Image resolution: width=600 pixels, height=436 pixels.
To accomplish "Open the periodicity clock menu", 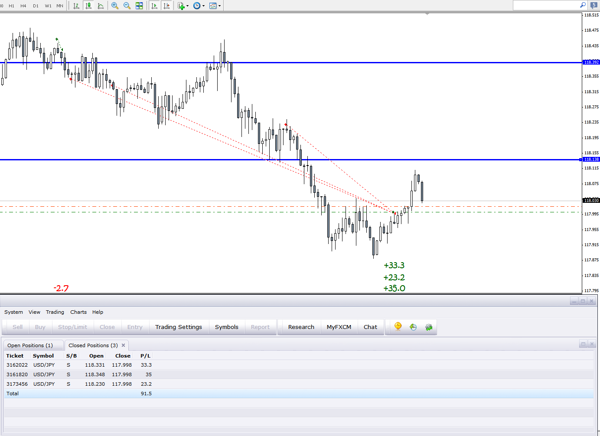I will pyautogui.click(x=197, y=6).
